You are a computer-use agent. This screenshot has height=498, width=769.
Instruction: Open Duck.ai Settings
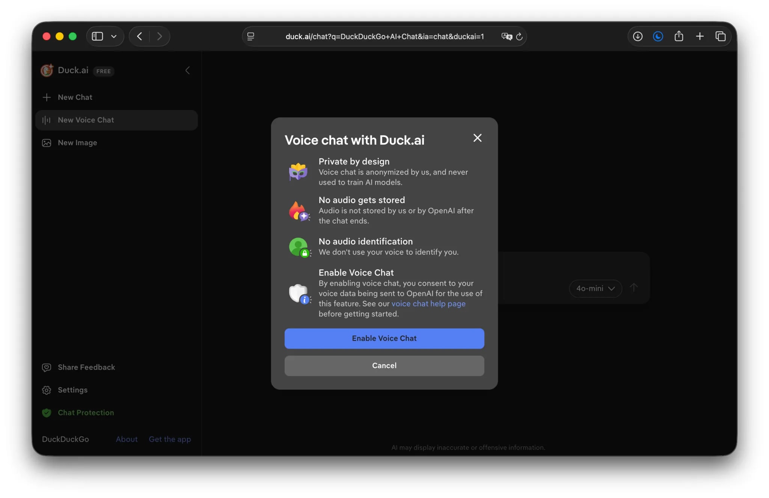pos(72,390)
